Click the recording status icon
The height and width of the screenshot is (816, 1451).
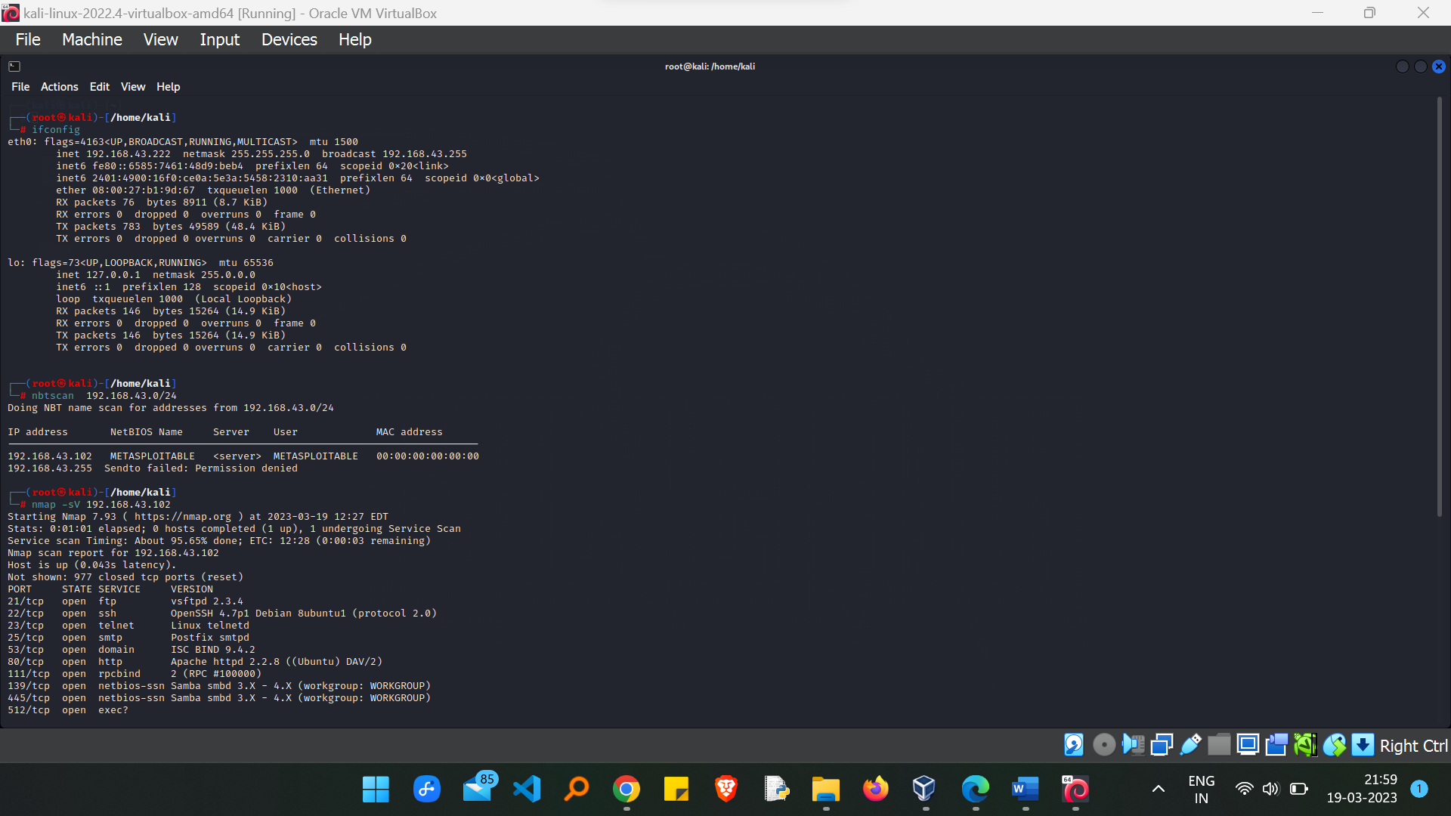(1276, 745)
